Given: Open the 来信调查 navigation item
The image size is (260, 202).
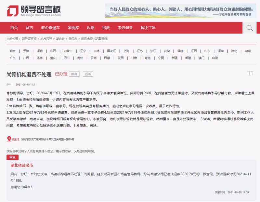Looking at the screenshot, I should pyautogui.click(x=125, y=28).
